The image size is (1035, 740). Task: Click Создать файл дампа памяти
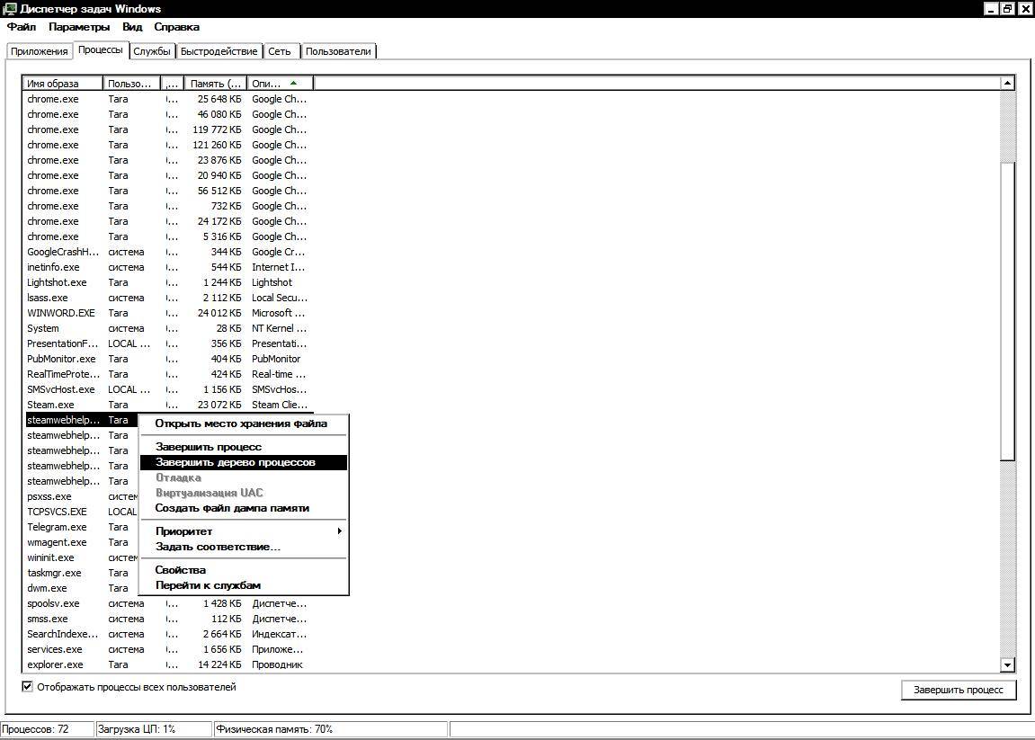[232, 508]
